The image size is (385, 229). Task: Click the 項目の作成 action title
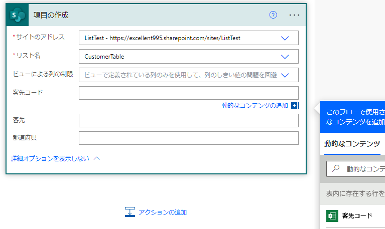click(51, 15)
